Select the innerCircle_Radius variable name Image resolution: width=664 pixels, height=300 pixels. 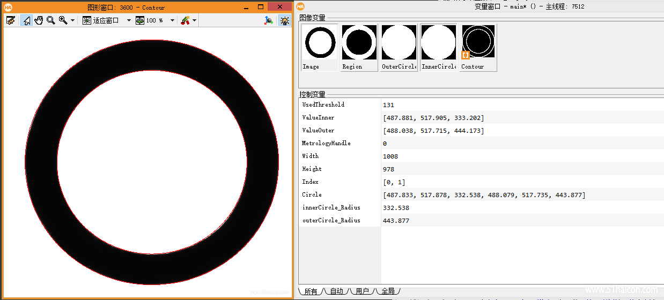pos(331,207)
